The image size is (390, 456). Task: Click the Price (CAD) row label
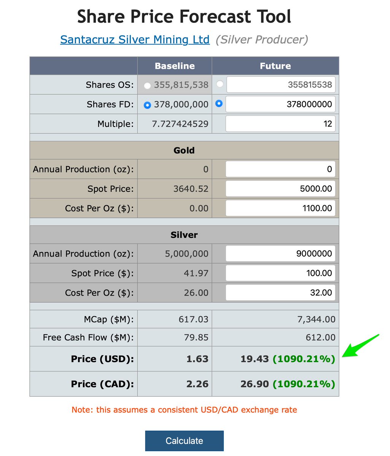coord(102,384)
